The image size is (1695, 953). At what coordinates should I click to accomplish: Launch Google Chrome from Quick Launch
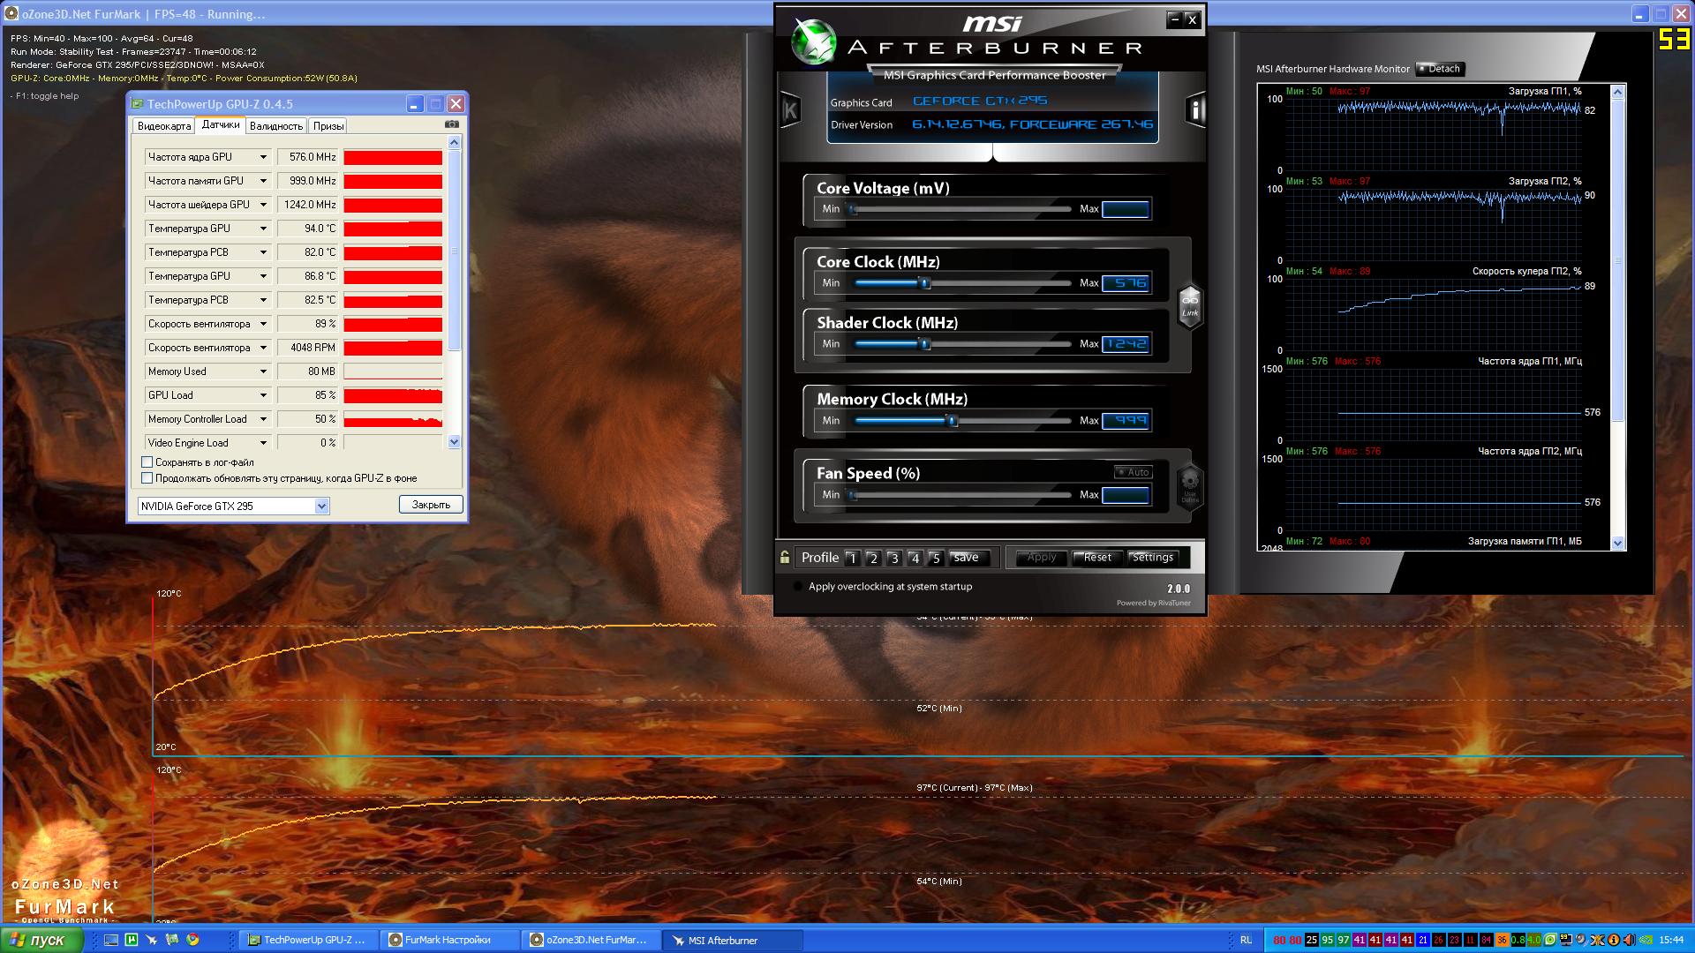coord(192,940)
